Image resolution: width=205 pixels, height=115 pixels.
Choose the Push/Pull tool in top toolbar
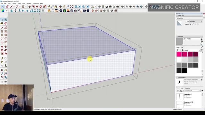[30, 6]
